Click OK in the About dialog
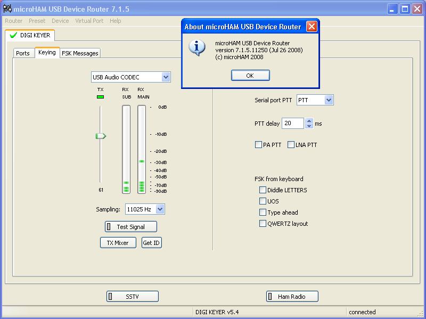This screenshot has height=319, width=426. point(250,76)
